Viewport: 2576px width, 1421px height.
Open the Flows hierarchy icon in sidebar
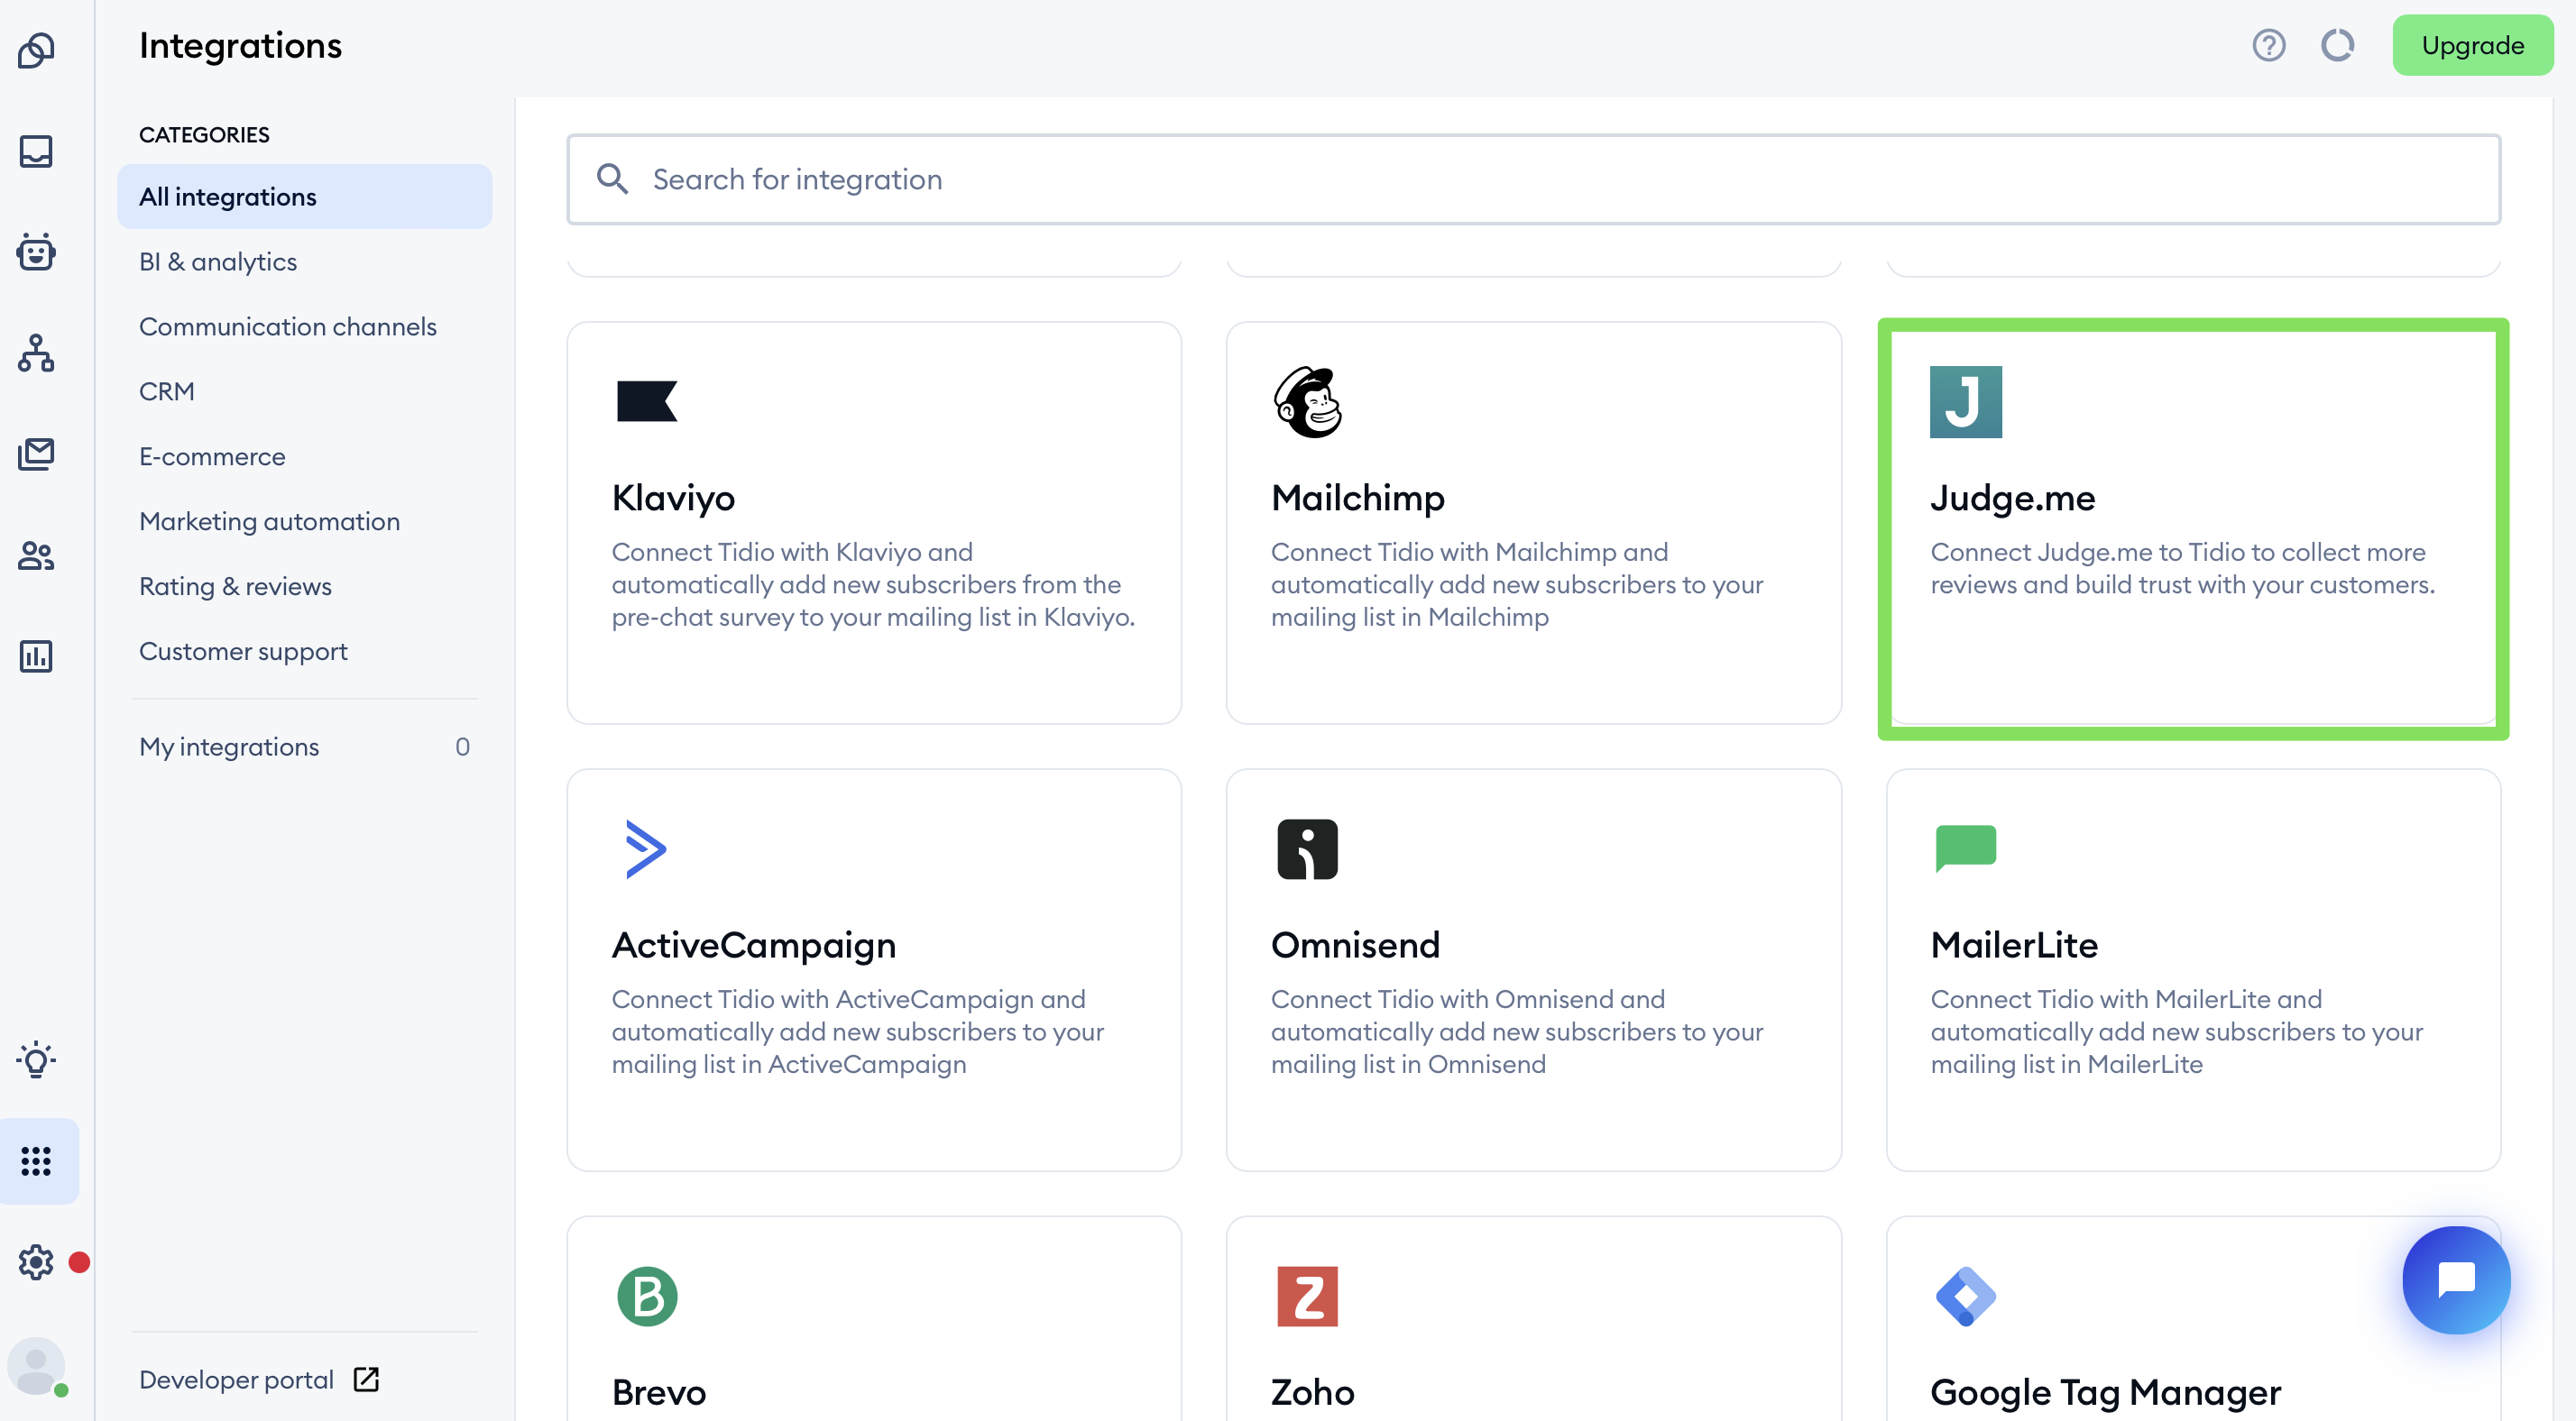[x=36, y=353]
